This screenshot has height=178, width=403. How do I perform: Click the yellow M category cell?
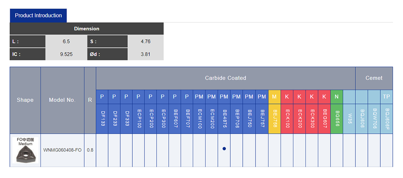click(274, 97)
